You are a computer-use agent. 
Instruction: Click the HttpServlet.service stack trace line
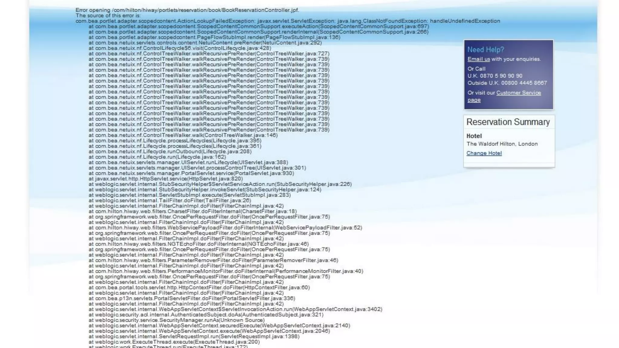(166, 179)
